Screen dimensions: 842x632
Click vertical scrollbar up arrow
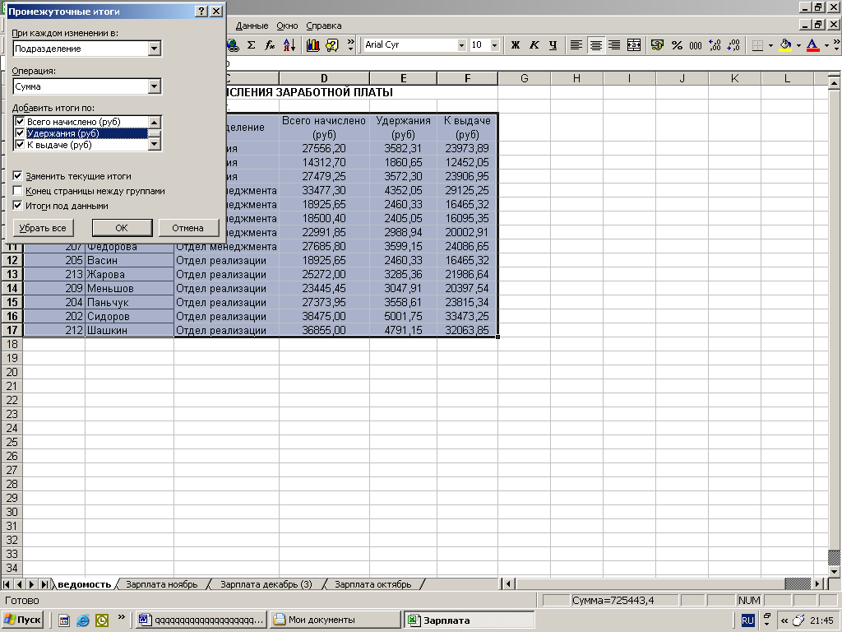834,83
